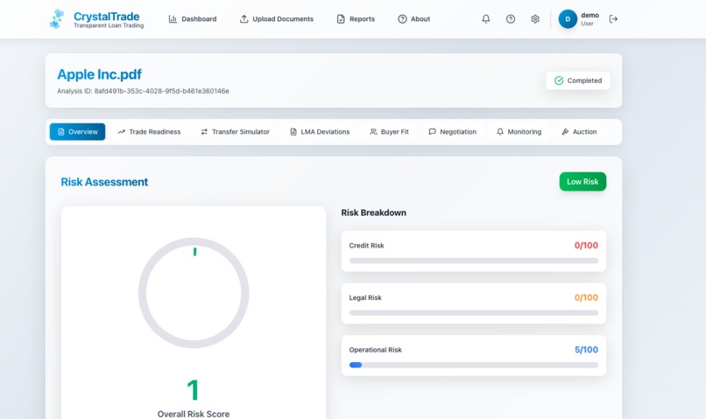Click the Buyer Fit people icon
The width and height of the screenshot is (706, 419).
click(x=373, y=132)
